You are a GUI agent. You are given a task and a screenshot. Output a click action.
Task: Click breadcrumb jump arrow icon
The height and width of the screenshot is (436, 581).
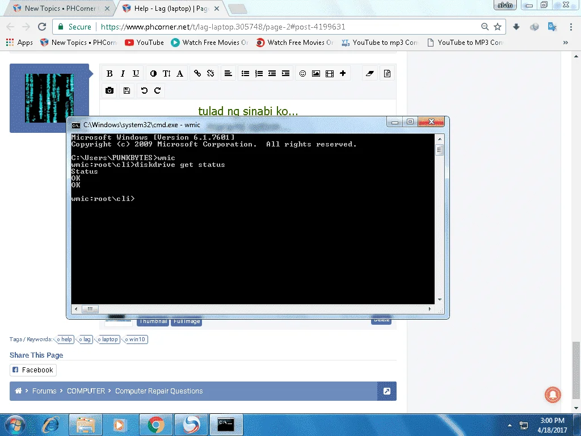tap(387, 391)
